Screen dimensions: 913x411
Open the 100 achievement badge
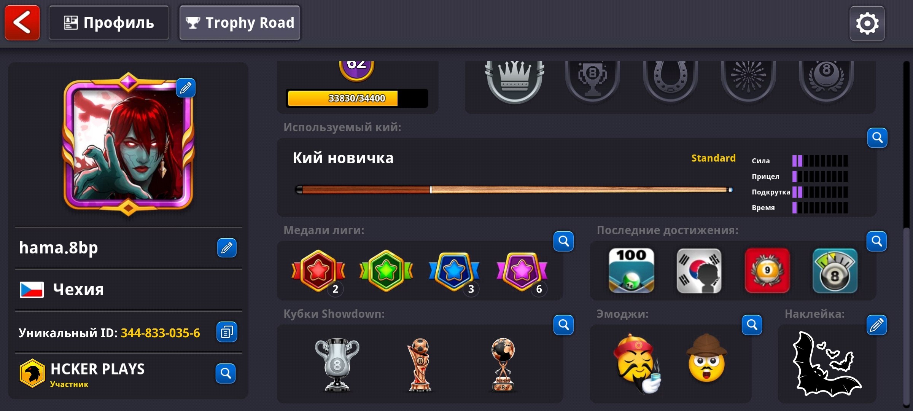point(631,271)
